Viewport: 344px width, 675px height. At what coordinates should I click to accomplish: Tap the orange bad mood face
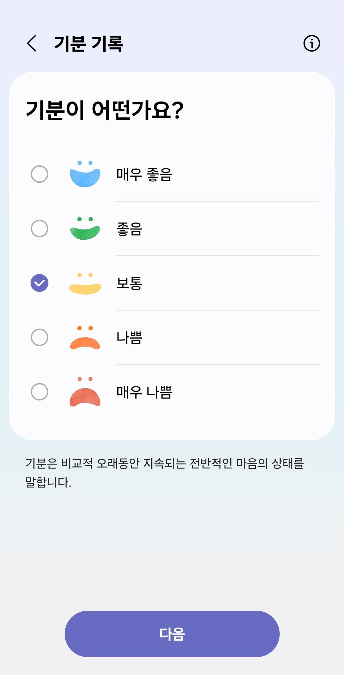[85, 338]
